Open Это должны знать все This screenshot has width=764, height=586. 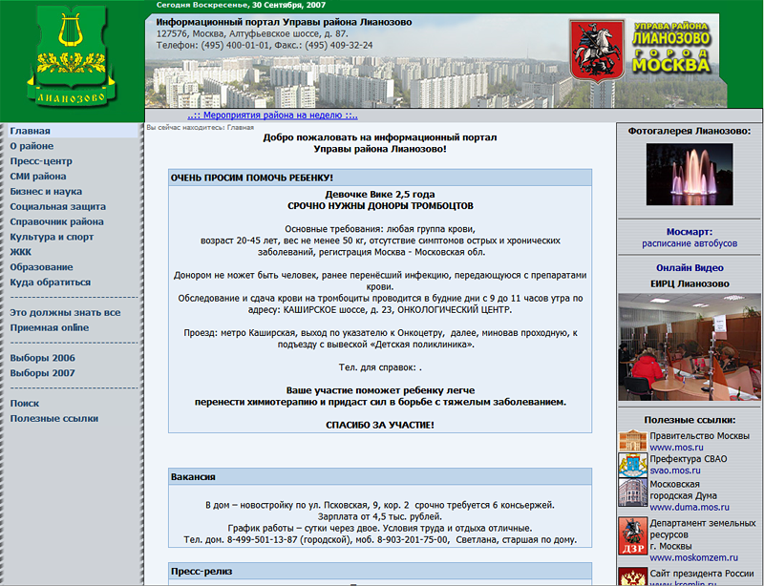[65, 313]
